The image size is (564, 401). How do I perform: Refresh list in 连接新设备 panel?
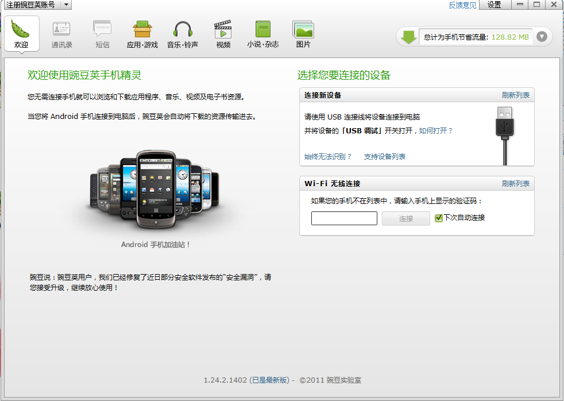[515, 95]
